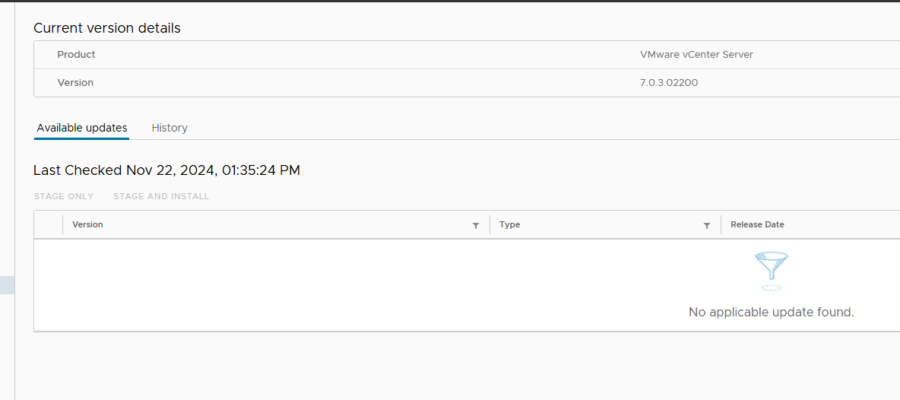This screenshot has height=400, width=900.
Task: Click the VMware vCenter Server product value
Action: point(696,55)
